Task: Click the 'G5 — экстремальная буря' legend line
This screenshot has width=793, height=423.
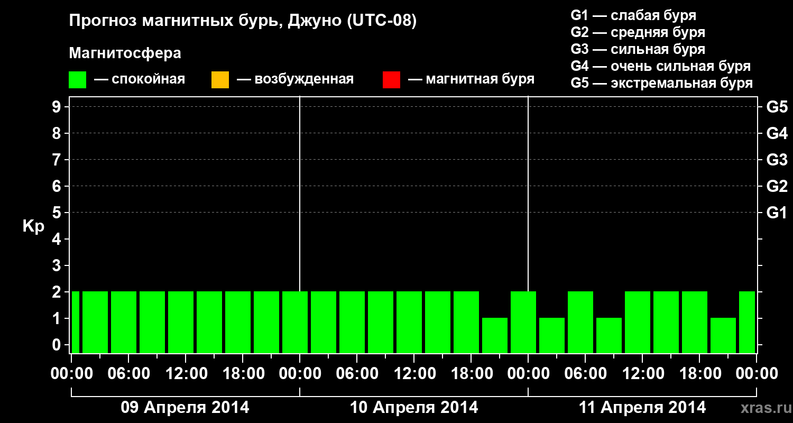Action: tap(662, 83)
